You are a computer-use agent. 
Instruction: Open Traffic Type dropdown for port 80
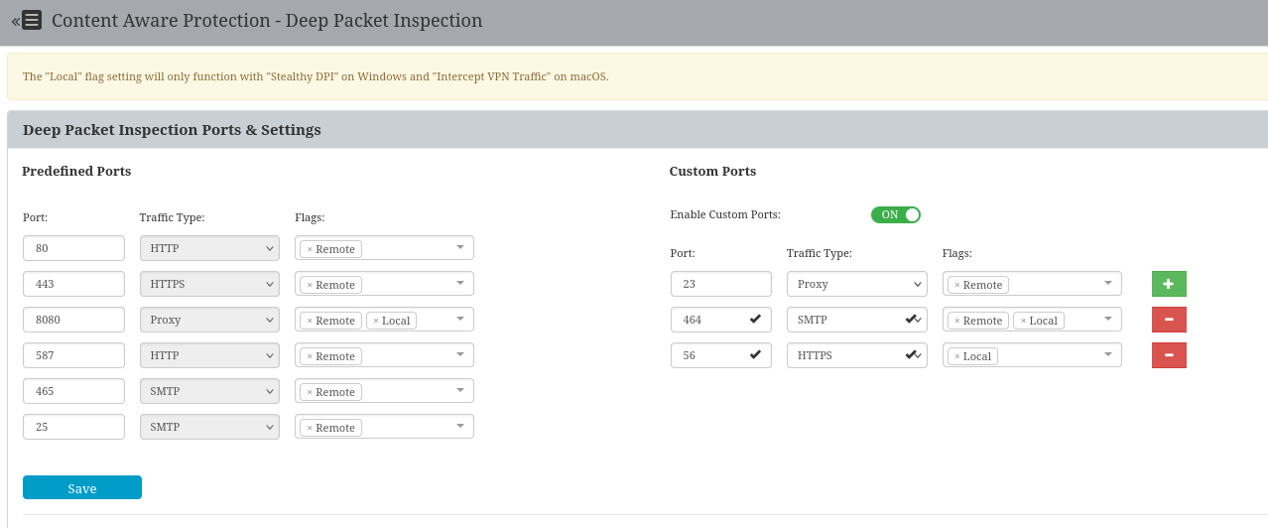click(x=209, y=248)
